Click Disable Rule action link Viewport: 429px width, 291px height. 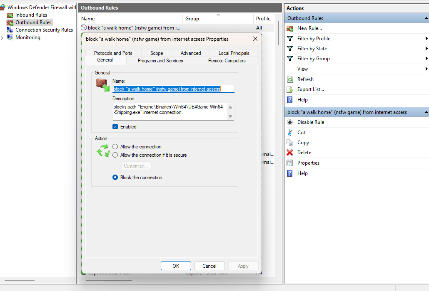click(311, 122)
